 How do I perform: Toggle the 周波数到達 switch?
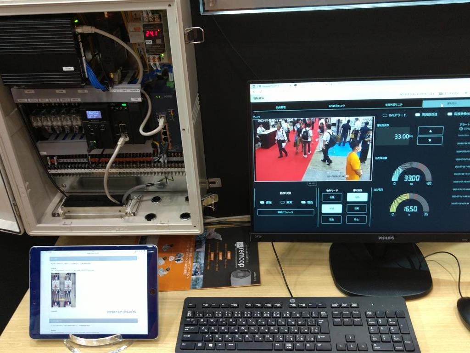coord(417,115)
